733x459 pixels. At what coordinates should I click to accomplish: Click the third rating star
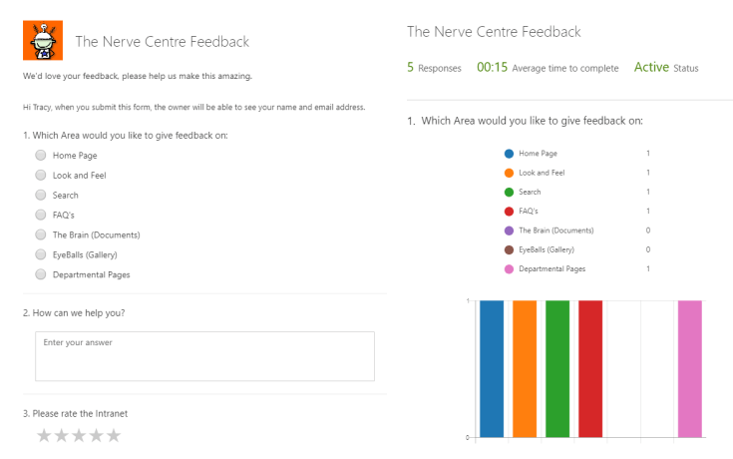[79, 435]
